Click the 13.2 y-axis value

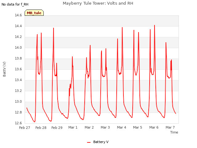tap(18, 91)
